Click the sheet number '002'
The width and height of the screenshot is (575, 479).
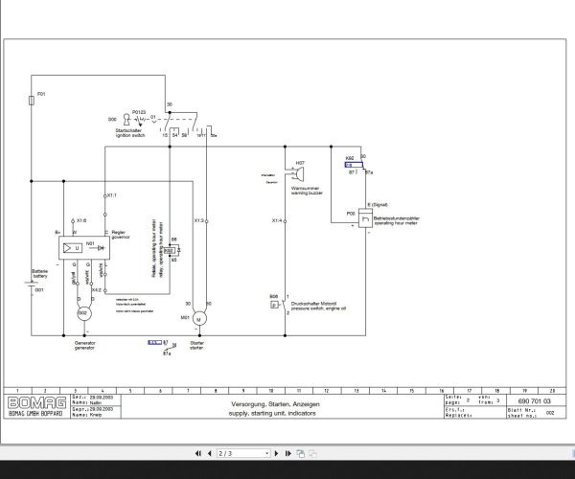(x=550, y=413)
